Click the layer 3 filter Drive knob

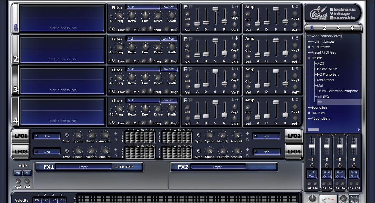pos(158,77)
